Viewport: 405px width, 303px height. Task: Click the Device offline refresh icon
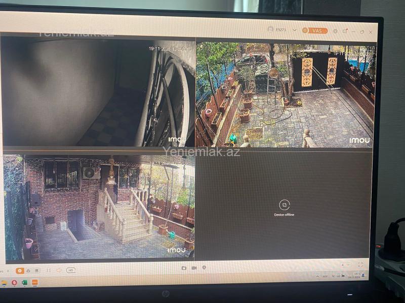coord(284,205)
